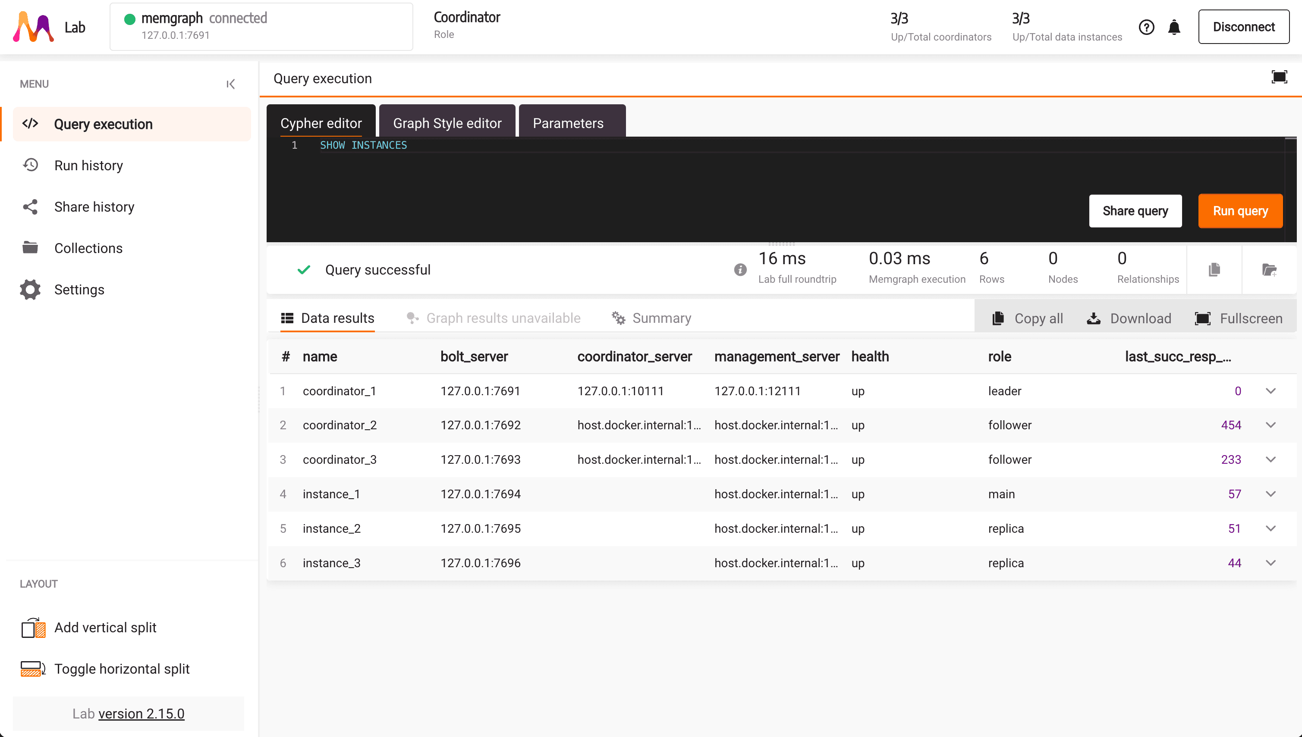Click the health column header
This screenshot has height=737, width=1302.
(870, 356)
